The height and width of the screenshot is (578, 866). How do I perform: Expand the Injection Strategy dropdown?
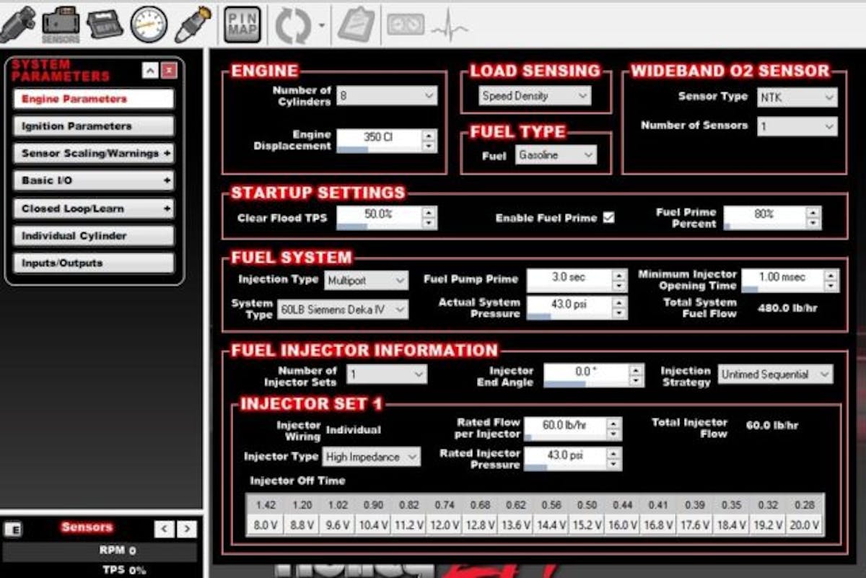click(775, 375)
